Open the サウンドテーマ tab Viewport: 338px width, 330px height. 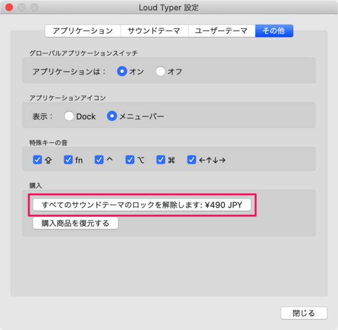coord(154,31)
